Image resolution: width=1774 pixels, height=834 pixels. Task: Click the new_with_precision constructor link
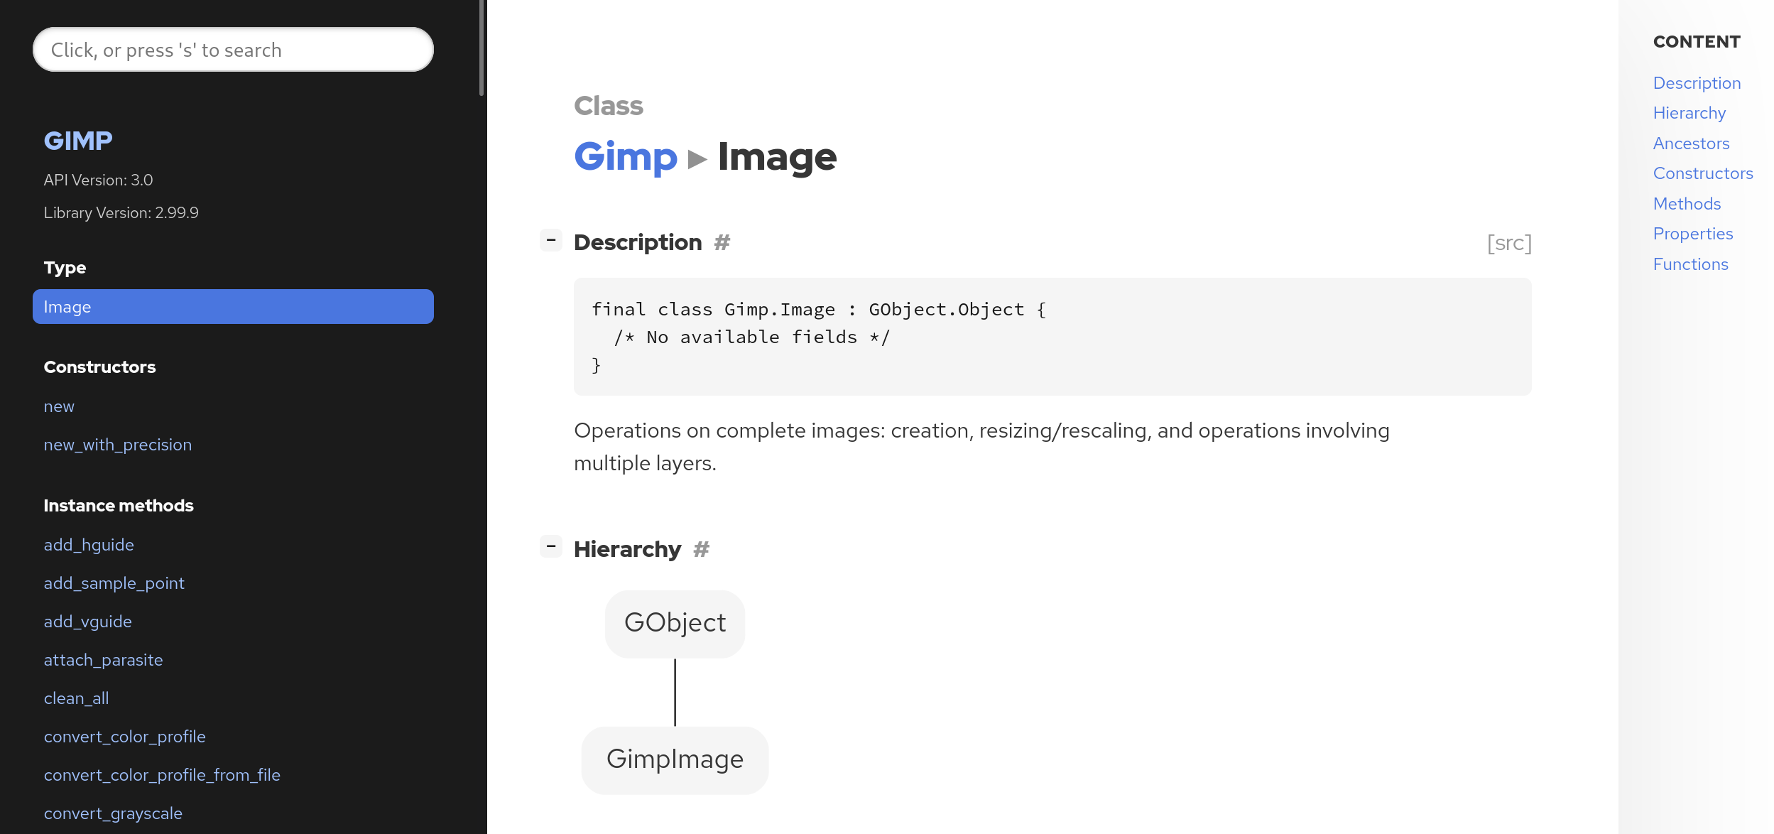118,443
